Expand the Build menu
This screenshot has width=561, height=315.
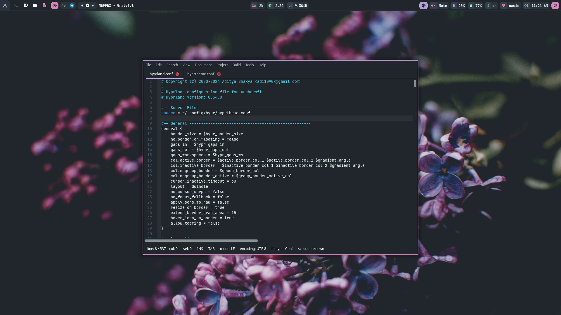tap(236, 65)
